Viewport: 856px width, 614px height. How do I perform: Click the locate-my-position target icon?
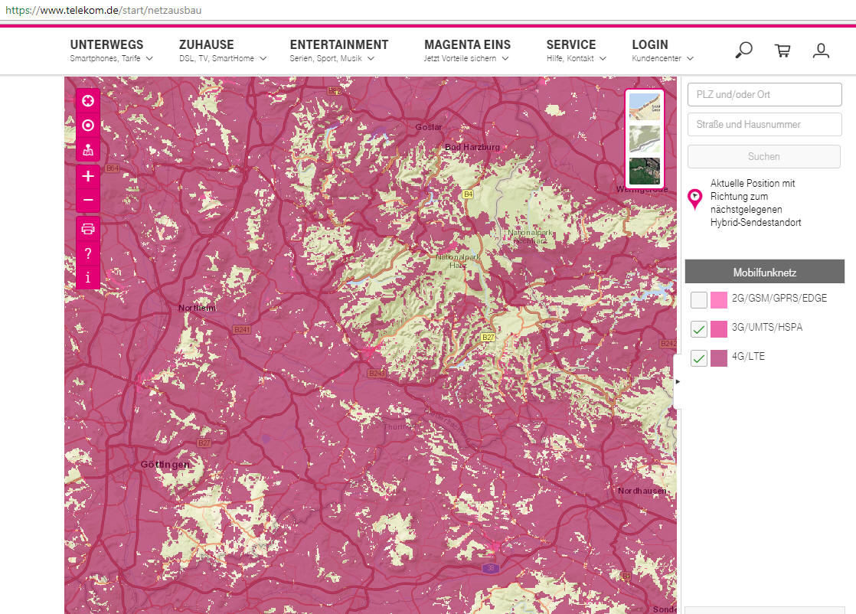(88, 126)
